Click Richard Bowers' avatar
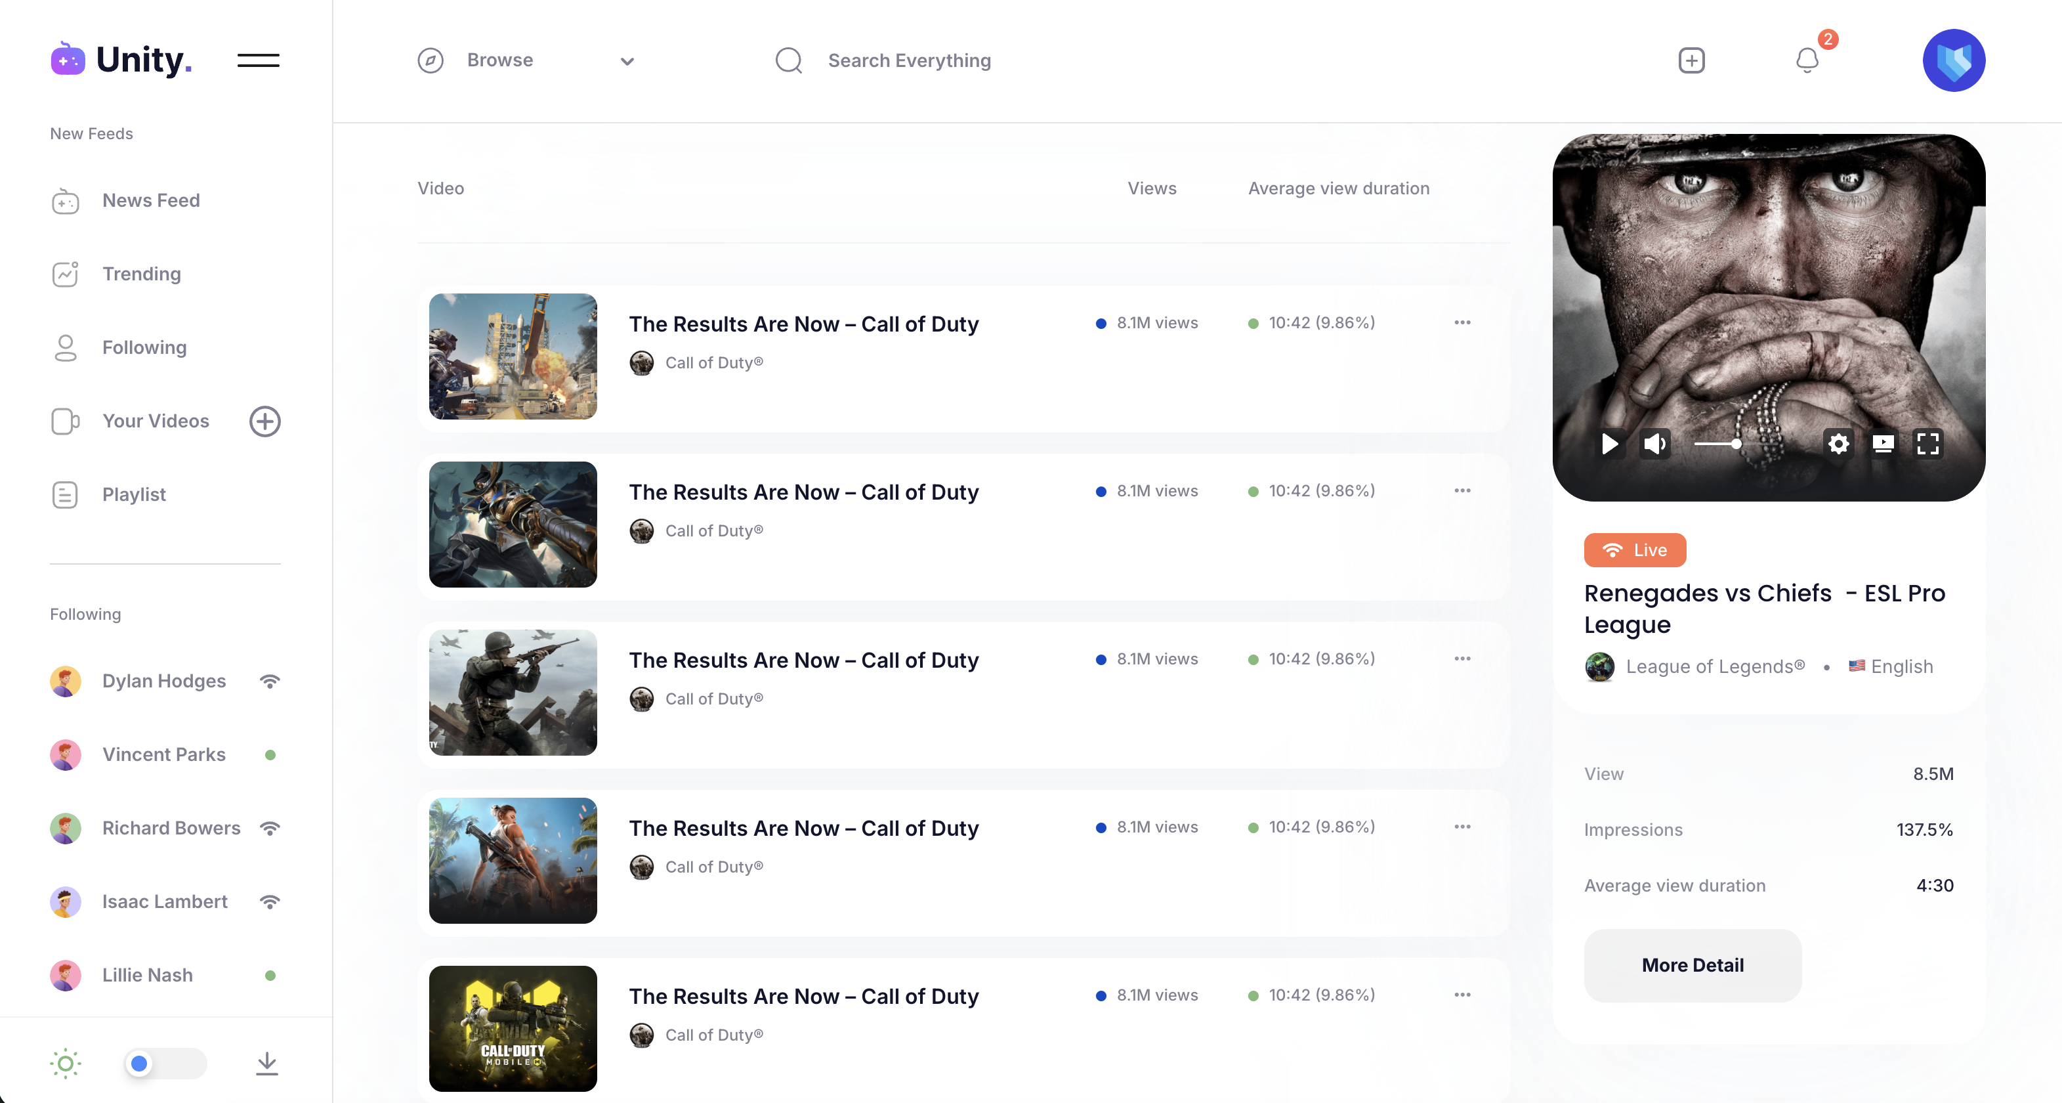The image size is (2062, 1103). pyautogui.click(x=66, y=829)
